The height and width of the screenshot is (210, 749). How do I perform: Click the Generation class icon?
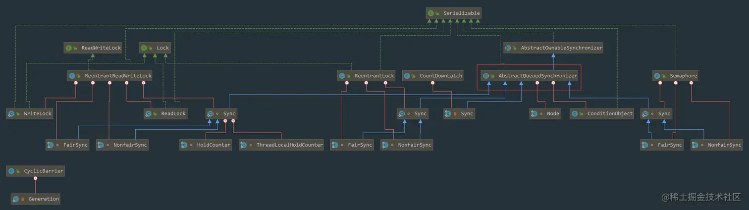click(x=16, y=199)
